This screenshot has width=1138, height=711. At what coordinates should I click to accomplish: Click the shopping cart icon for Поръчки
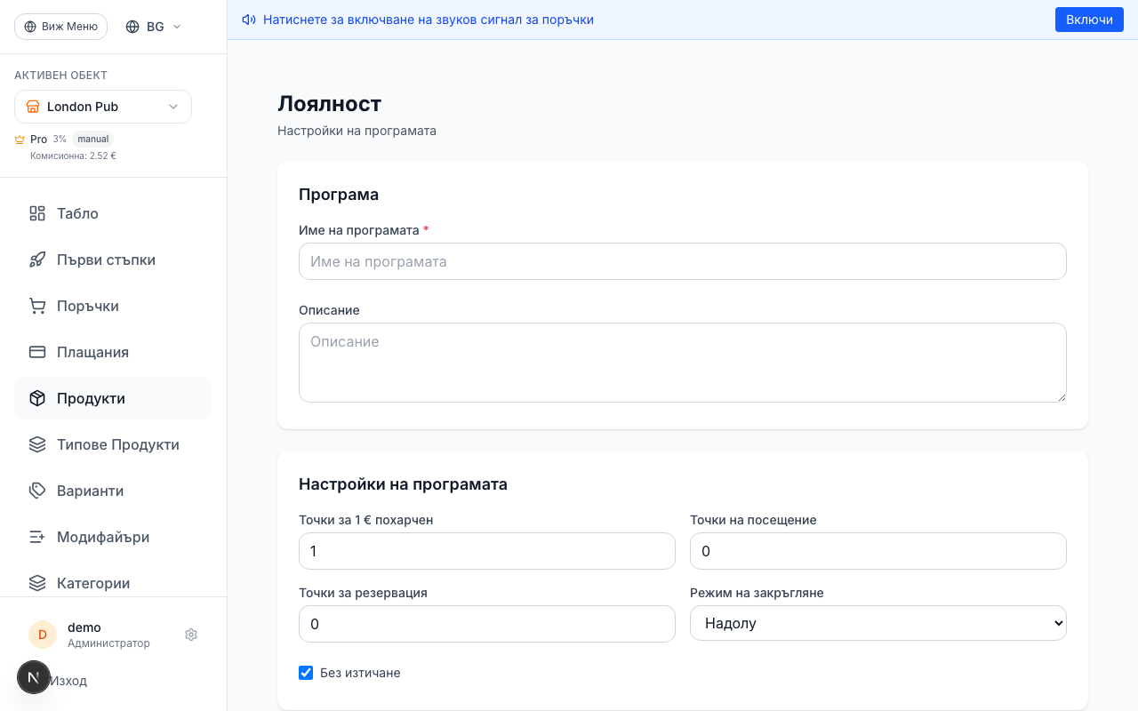point(37,306)
